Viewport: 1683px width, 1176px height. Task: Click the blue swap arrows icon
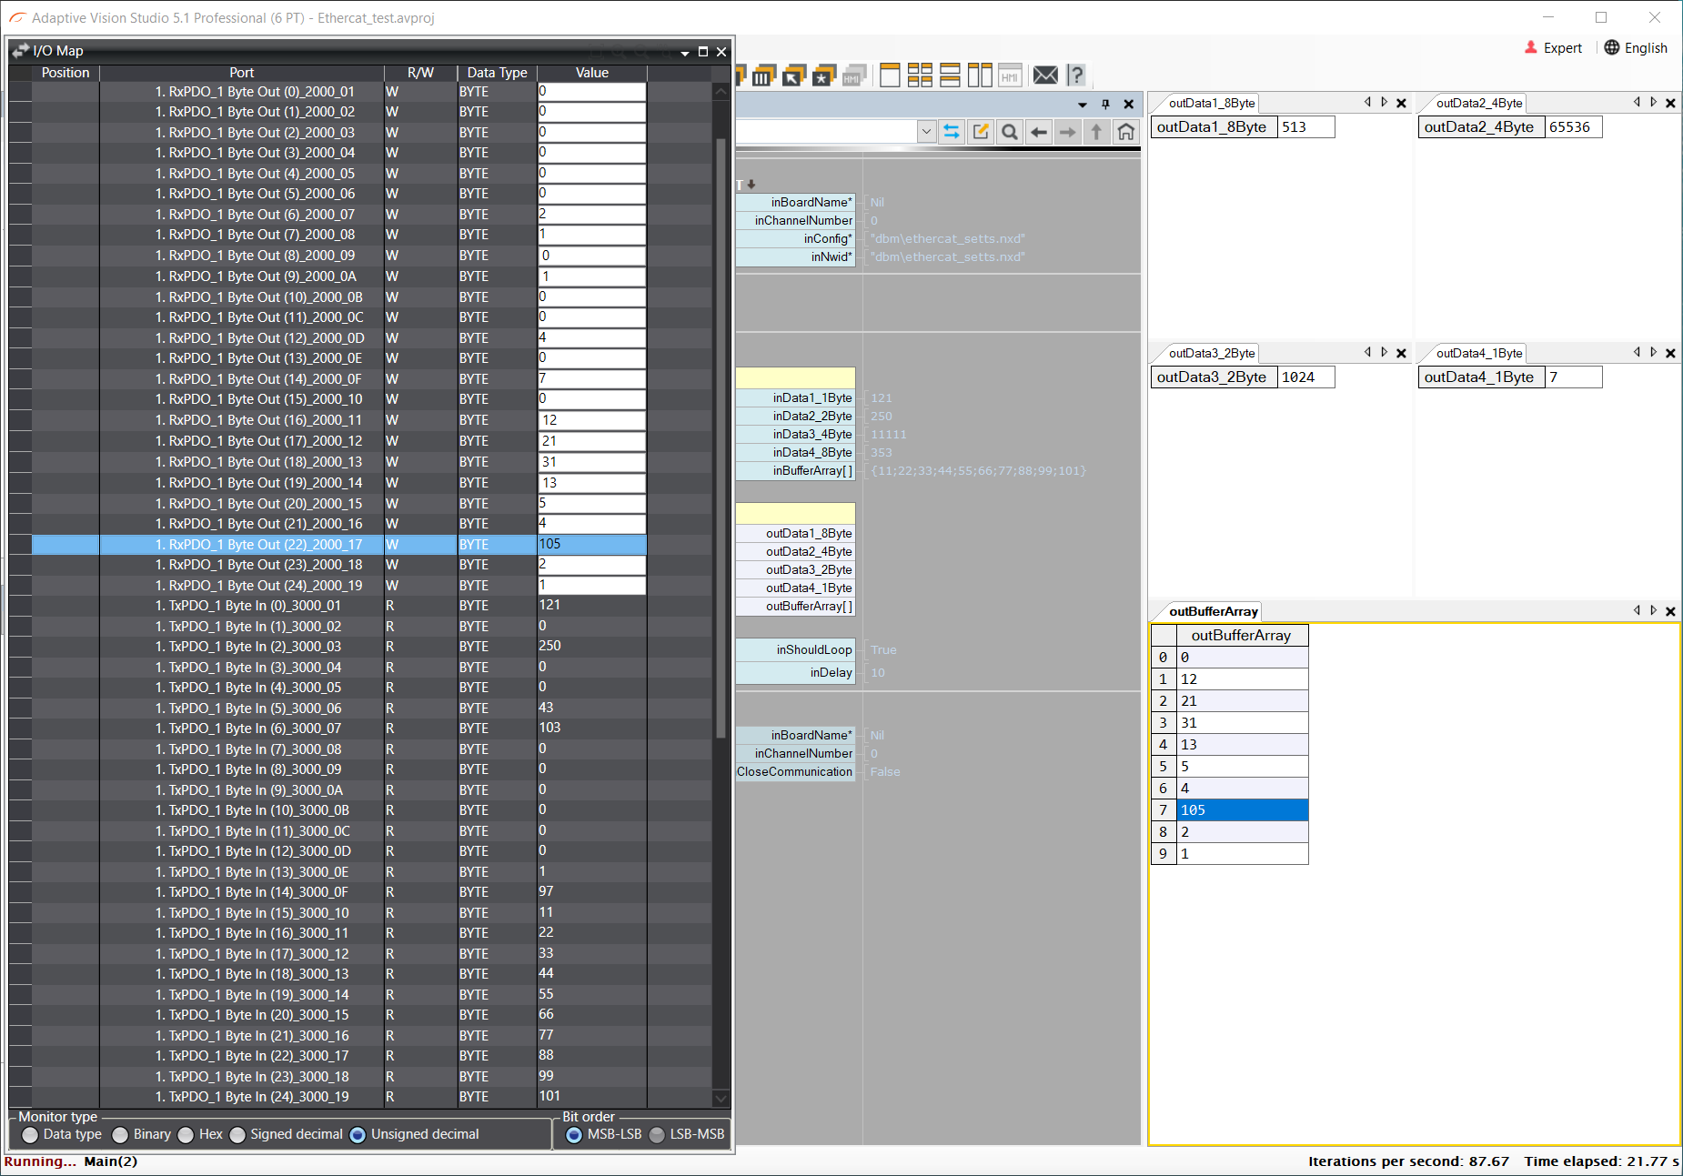(952, 132)
